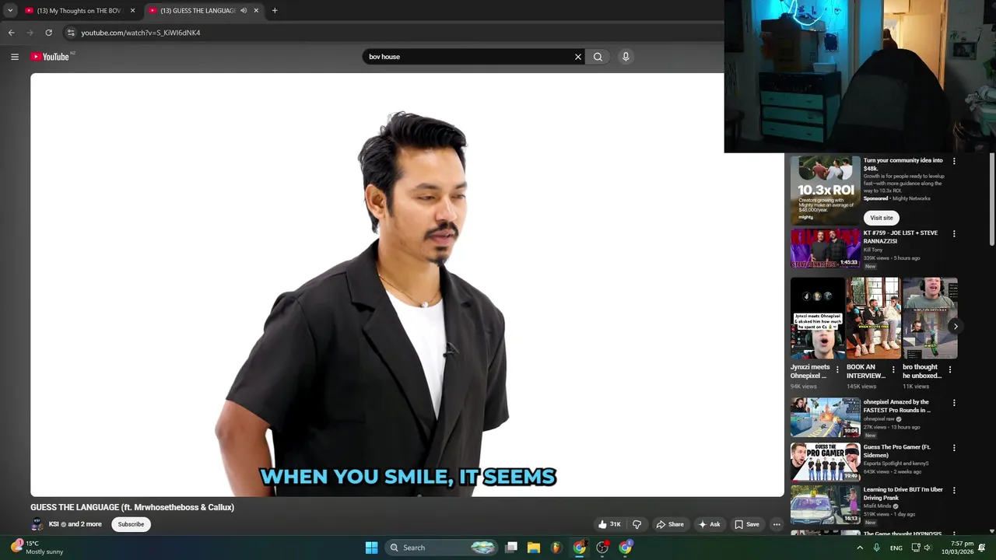This screenshot has height=560, width=996.
Task: Open Task View on taskbar
Action: 511,548
